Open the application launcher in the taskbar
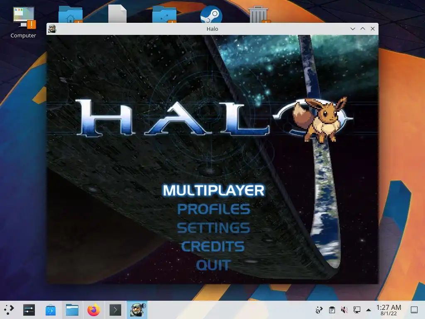Viewport: 425px width, 319px height. pyautogui.click(x=9, y=310)
